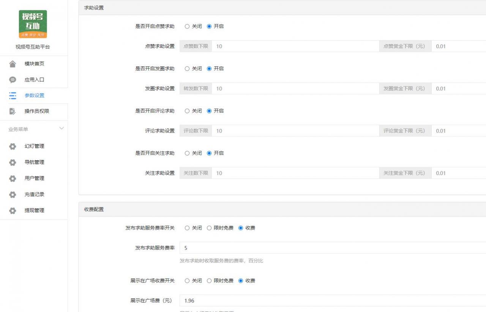The width and height of the screenshot is (486, 312).
Task: Click the document icon beside 操作员权限
Action: 12,111
